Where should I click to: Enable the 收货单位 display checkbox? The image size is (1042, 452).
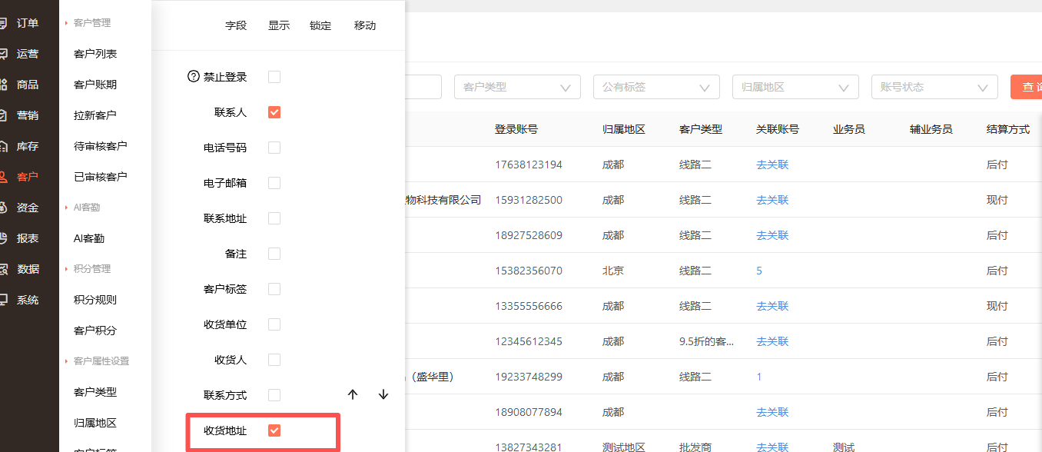274,324
